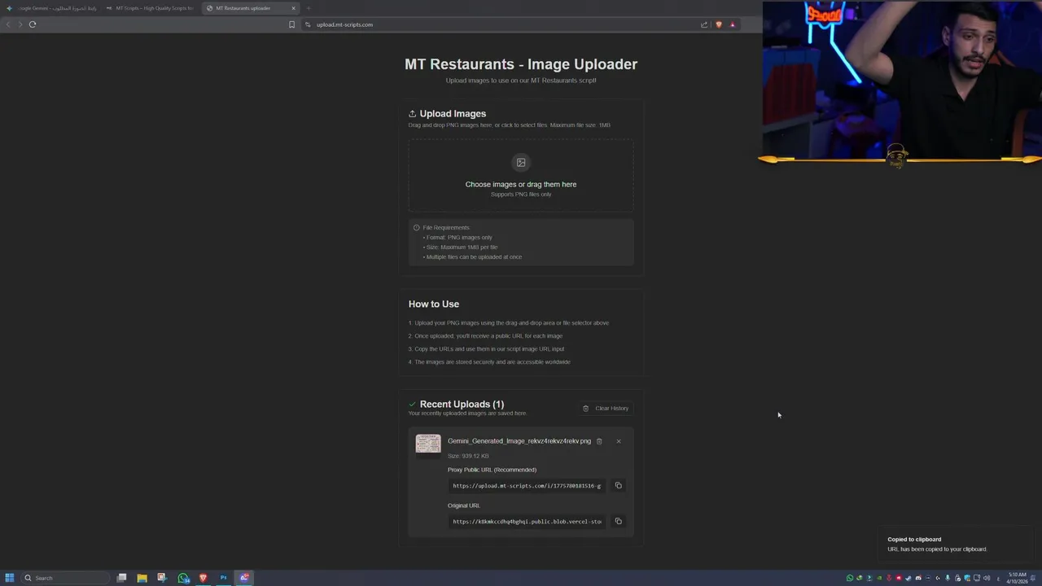Click Gemini_Generated_Image file name text

click(519, 441)
